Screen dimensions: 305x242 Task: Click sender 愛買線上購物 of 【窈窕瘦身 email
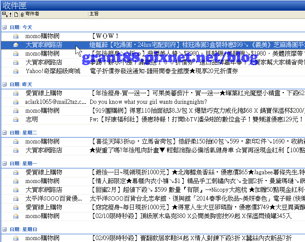tap(44, 207)
